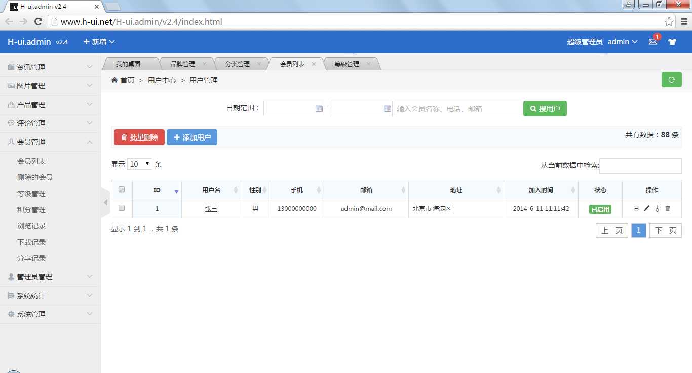Screen dimensions: 692x373
Task: Click the pencil edit icon for user 张三
Action: click(647, 208)
